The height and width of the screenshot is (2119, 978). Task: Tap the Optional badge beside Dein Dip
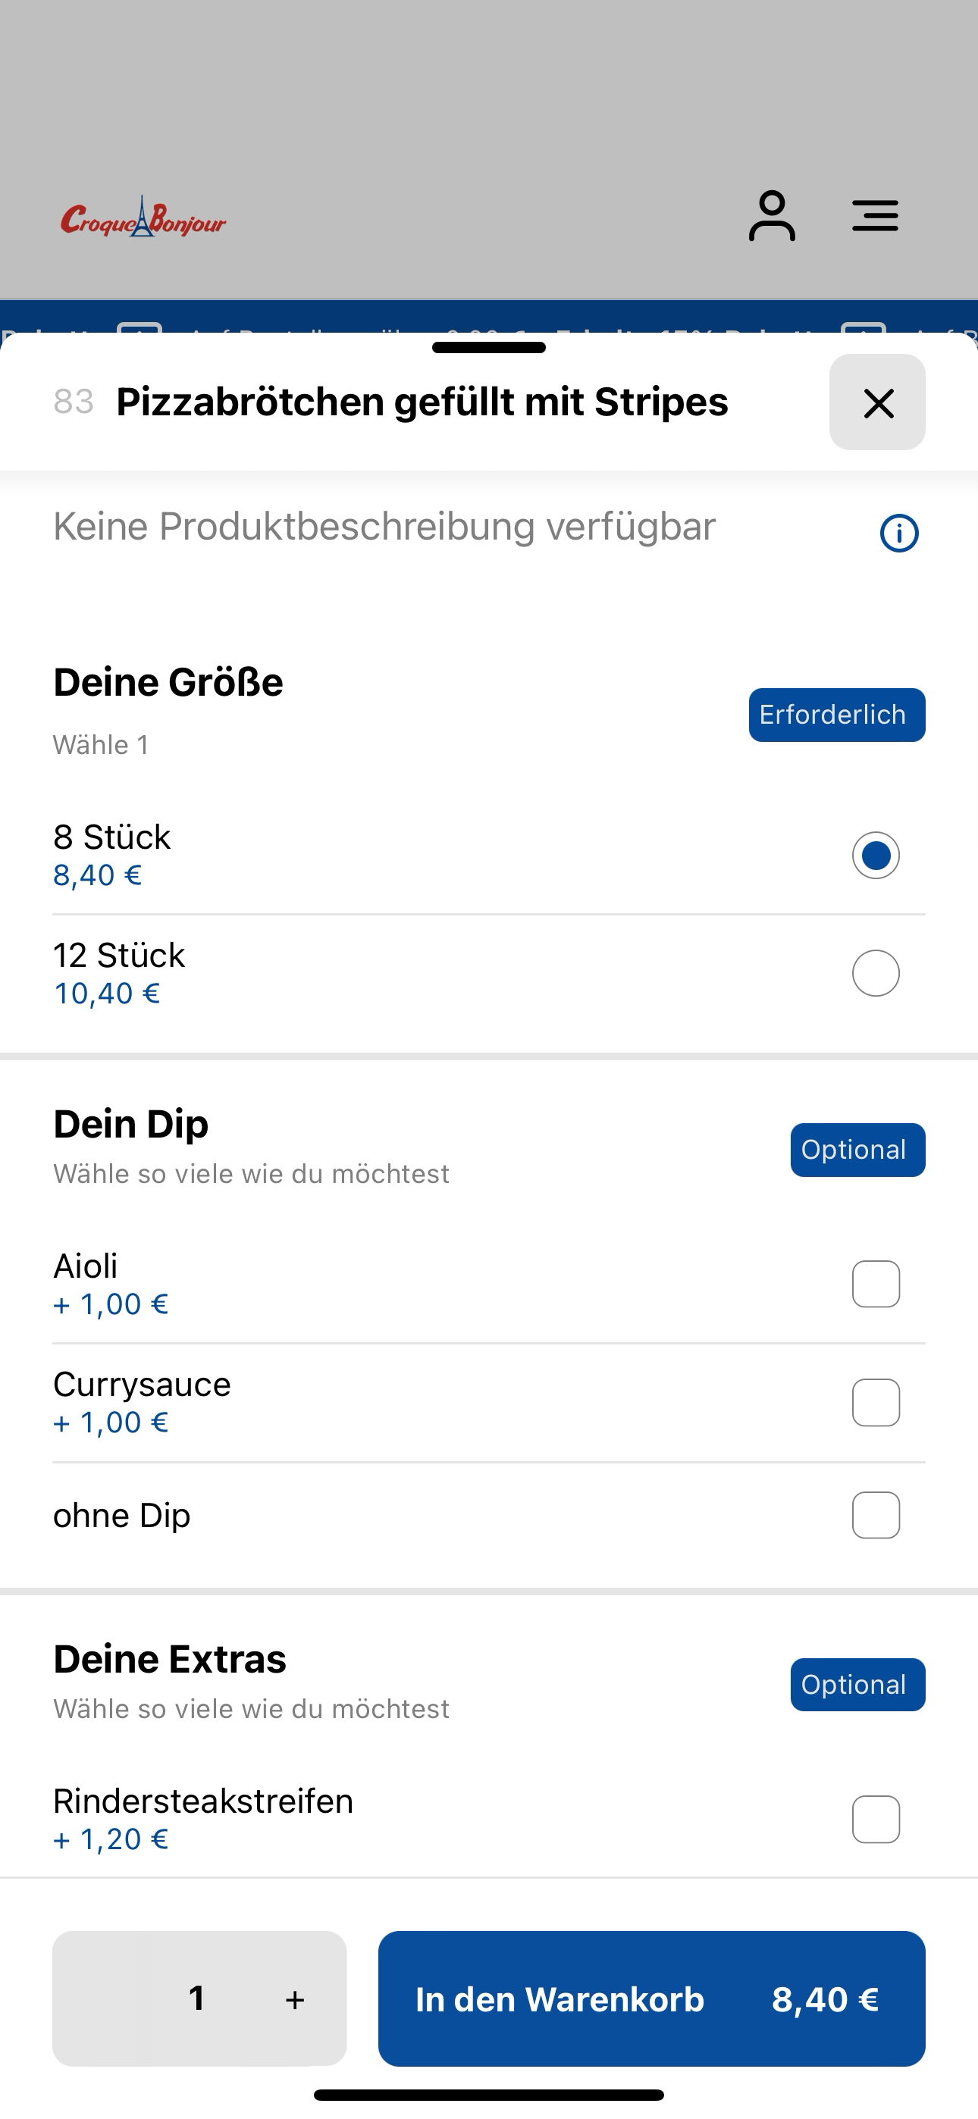coord(857,1150)
